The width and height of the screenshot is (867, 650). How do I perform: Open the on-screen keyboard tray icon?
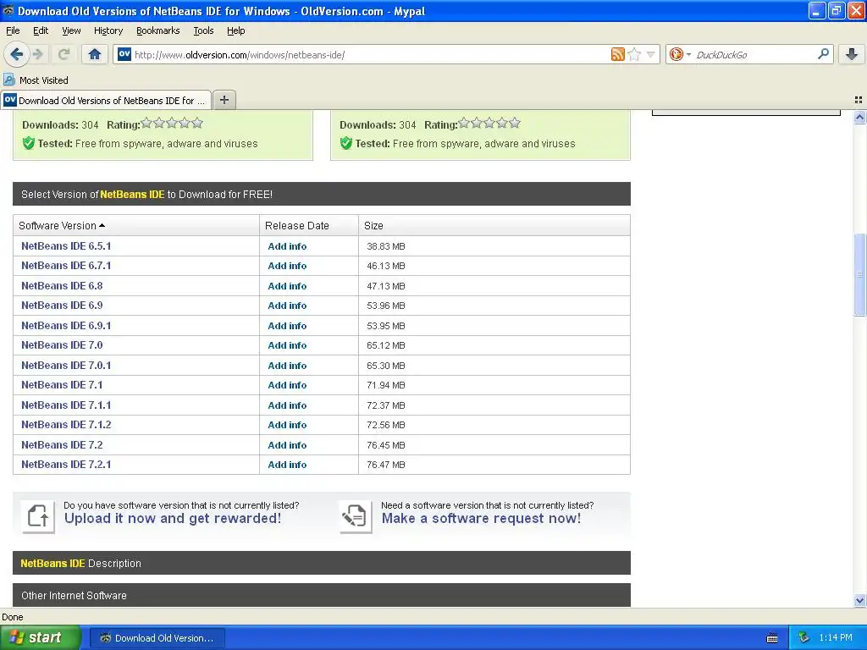click(772, 638)
